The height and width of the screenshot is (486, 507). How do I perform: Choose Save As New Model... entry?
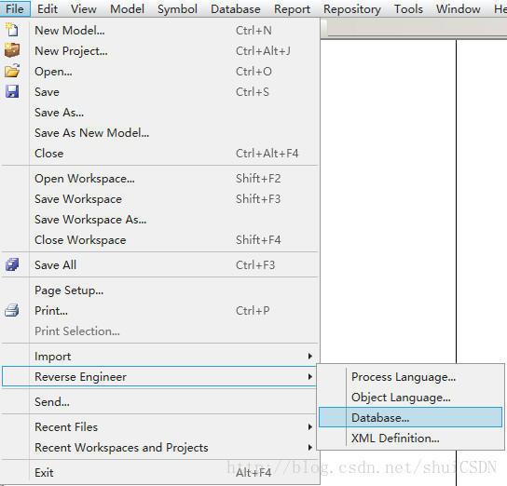click(160, 133)
